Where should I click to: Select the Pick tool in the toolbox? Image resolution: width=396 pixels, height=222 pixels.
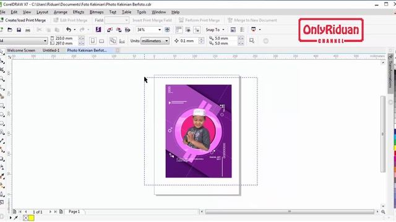2,52
